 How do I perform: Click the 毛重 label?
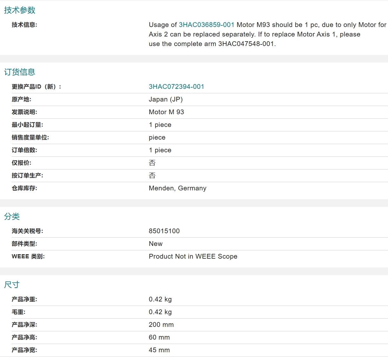(19, 312)
